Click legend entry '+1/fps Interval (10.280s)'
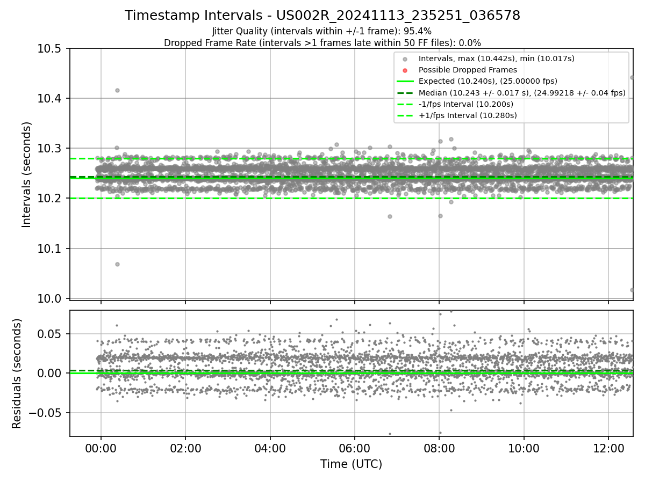645x483 pixels. coord(468,115)
